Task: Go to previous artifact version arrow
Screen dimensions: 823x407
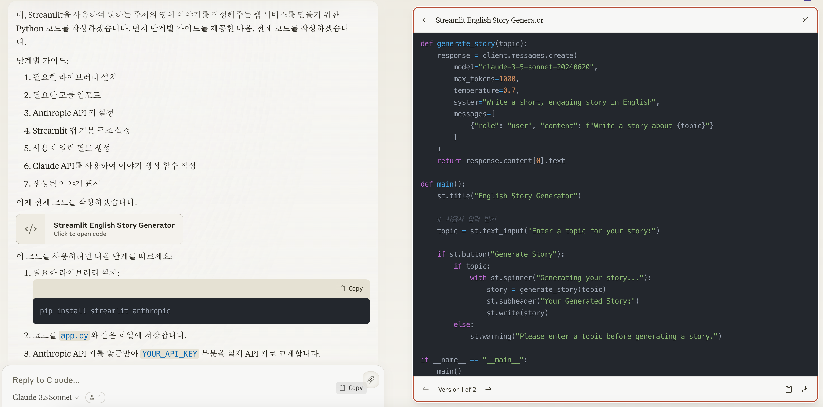Action: (425, 389)
